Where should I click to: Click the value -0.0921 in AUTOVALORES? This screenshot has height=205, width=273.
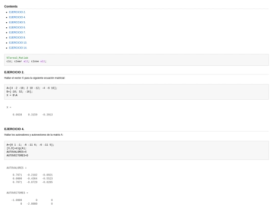[x=48, y=175]
